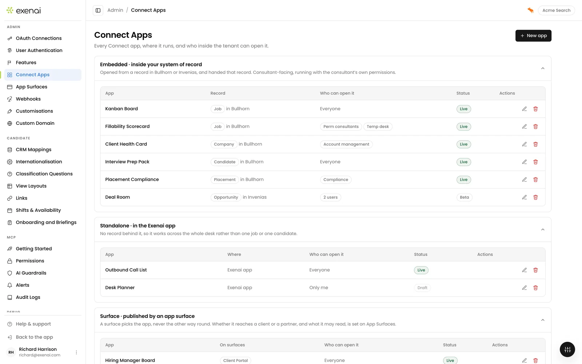582x364 pixels.
Task: Click the Beta status badge
Action: pyautogui.click(x=464, y=197)
